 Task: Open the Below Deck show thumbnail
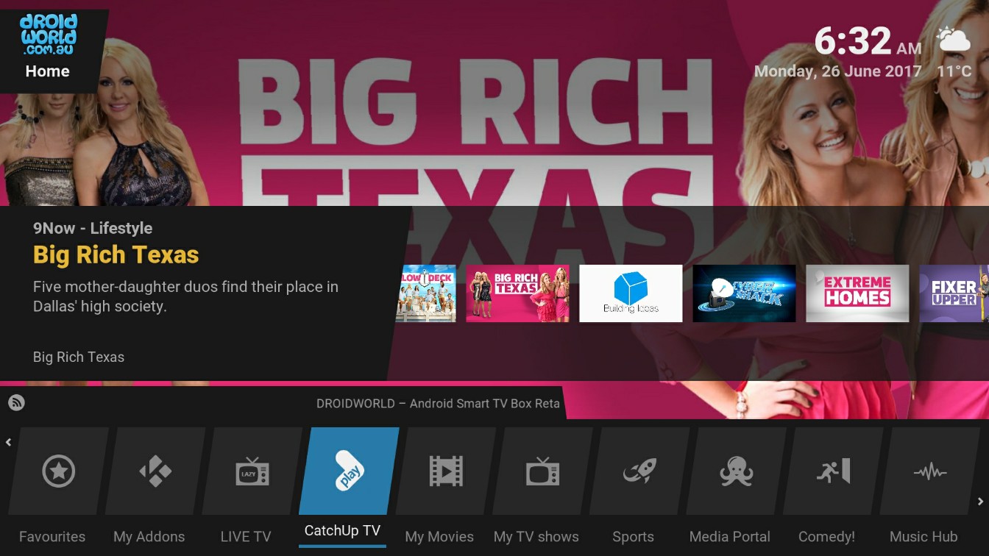point(426,293)
